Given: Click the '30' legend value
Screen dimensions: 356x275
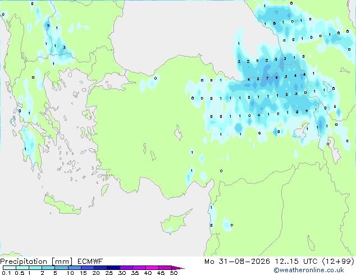Looking at the screenshot, I should click(x=122, y=273).
